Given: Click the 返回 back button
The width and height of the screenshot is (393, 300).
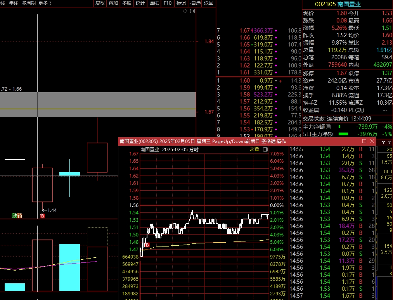Looking at the screenshot, I should 209,3.
